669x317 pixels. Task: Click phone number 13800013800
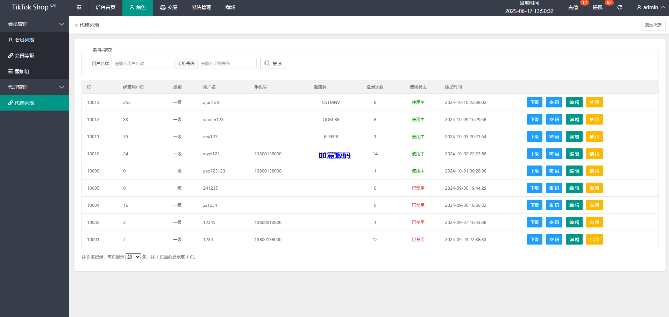pos(268,222)
